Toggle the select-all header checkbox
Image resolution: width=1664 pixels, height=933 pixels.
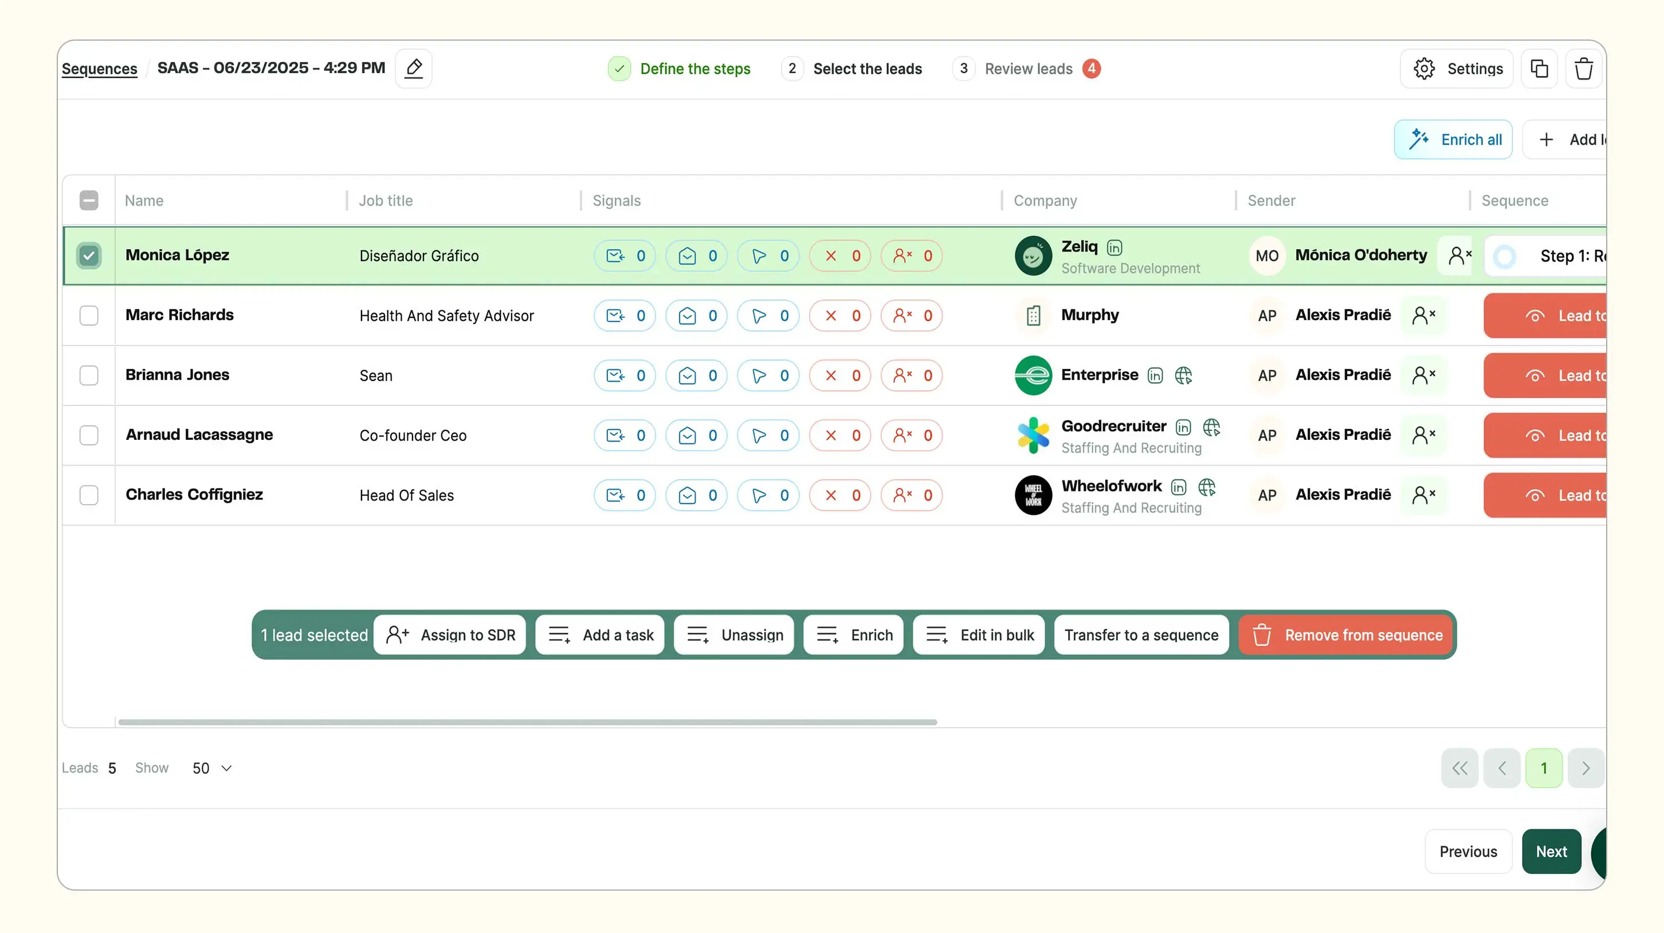point(88,201)
